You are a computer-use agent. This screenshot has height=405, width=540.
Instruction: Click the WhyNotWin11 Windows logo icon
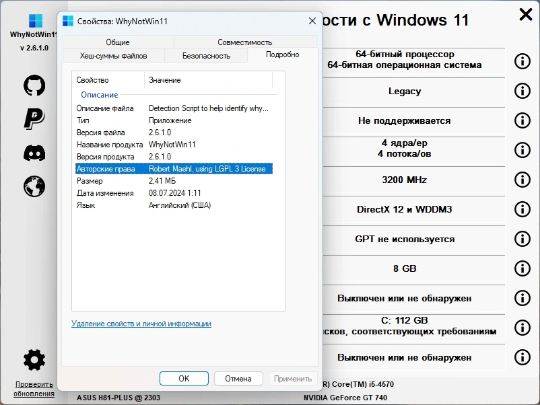point(36,21)
